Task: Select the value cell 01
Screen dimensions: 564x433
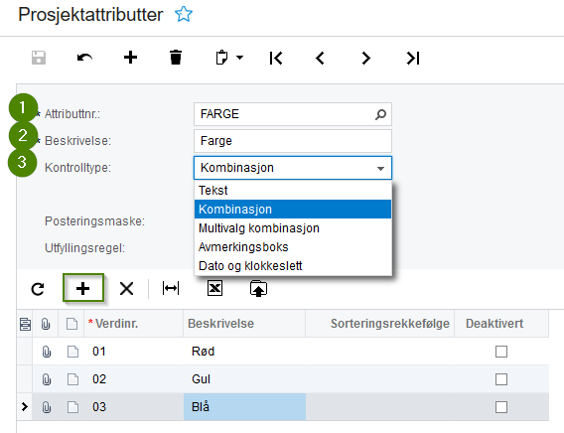Action: 134,352
